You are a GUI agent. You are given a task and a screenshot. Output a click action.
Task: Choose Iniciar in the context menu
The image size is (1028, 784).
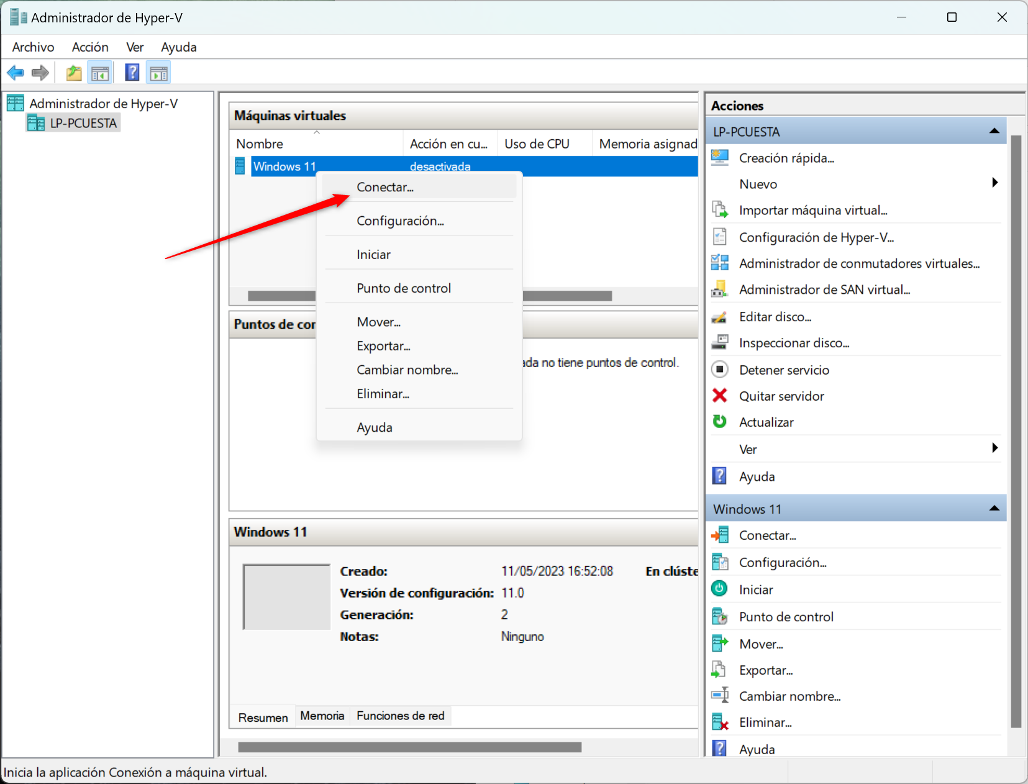[x=419, y=254]
